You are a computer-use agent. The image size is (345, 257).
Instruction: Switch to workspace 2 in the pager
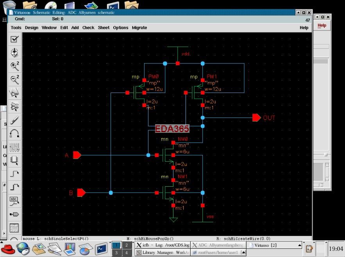click(x=127, y=245)
